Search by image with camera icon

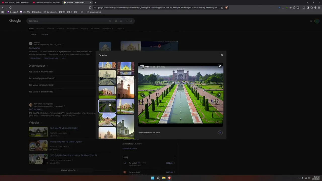(126, 21)
